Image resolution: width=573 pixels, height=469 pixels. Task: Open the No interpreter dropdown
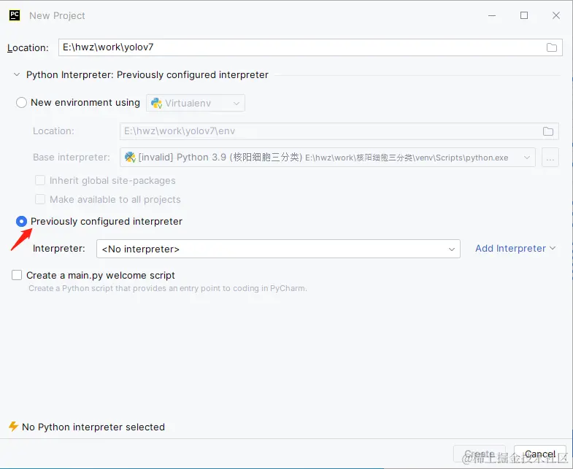pyautogui.click(x=278, y=249)
